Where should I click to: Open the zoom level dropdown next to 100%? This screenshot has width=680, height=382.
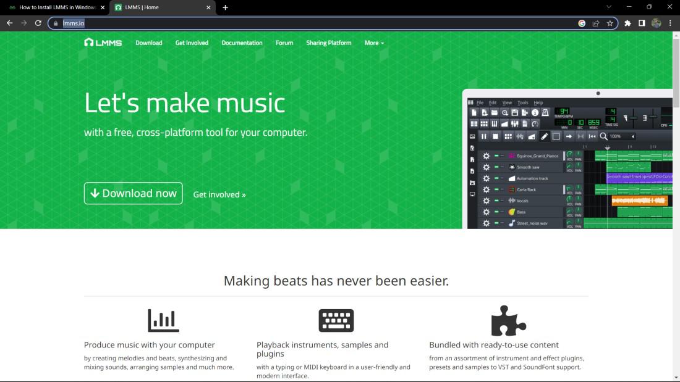tap(632, 136)
